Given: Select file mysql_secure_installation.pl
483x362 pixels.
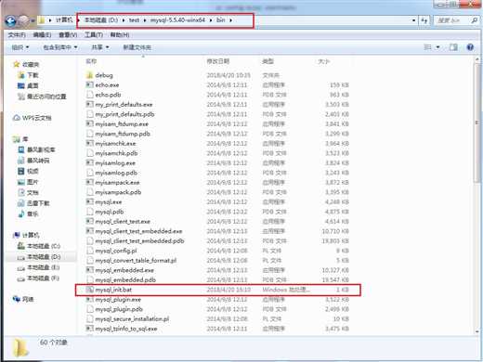Looking at the screenshot, I should (132, 318).
